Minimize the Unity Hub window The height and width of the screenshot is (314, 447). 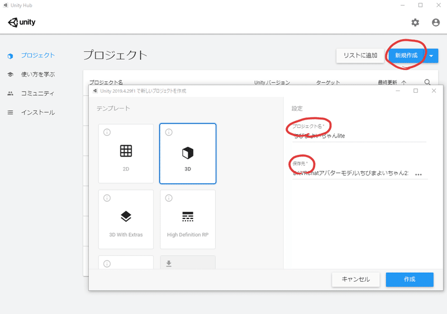tap(402, 5)
